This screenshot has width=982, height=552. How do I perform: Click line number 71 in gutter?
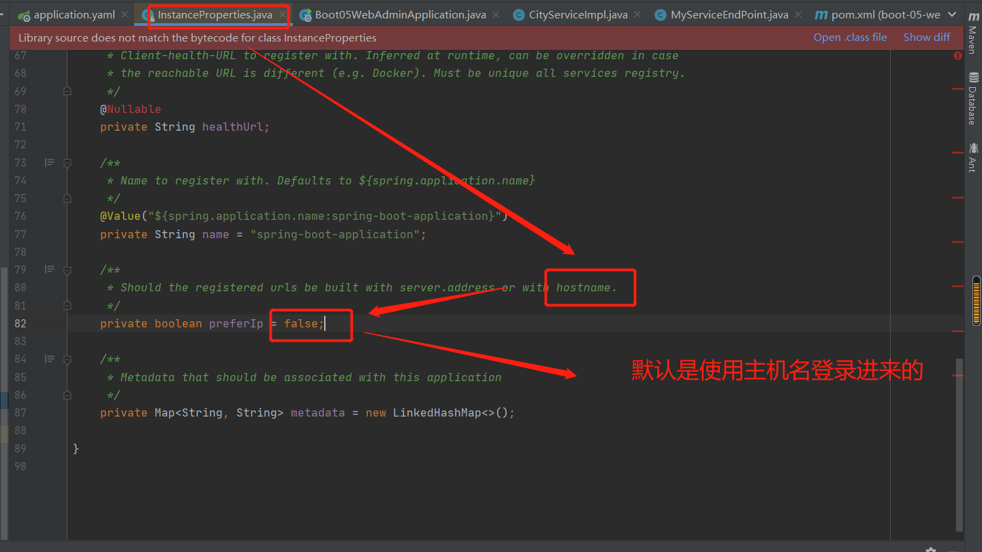pos(20,127)
